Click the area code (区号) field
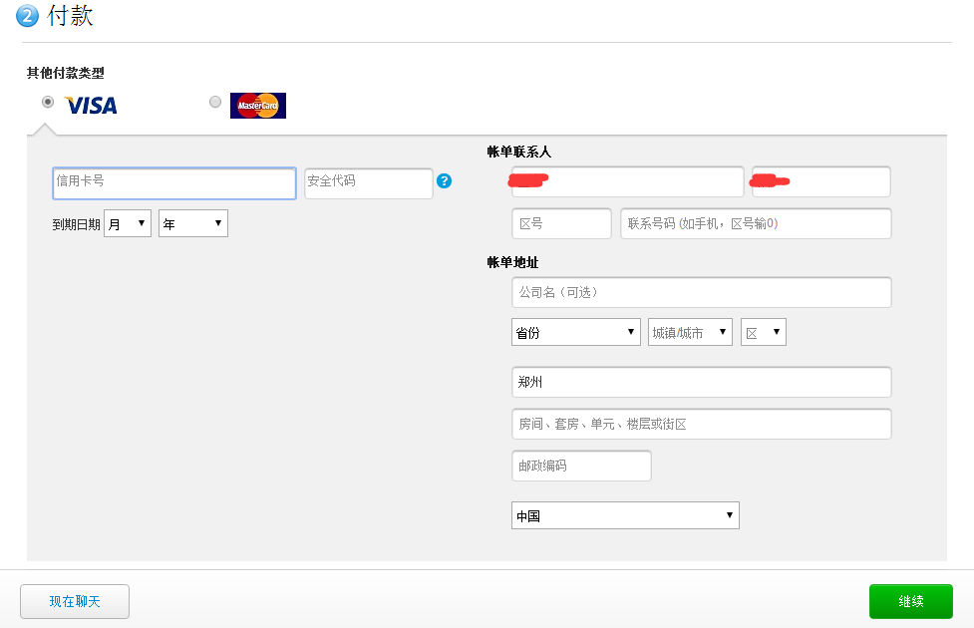The image size is (974, 628). coord(561,224)
